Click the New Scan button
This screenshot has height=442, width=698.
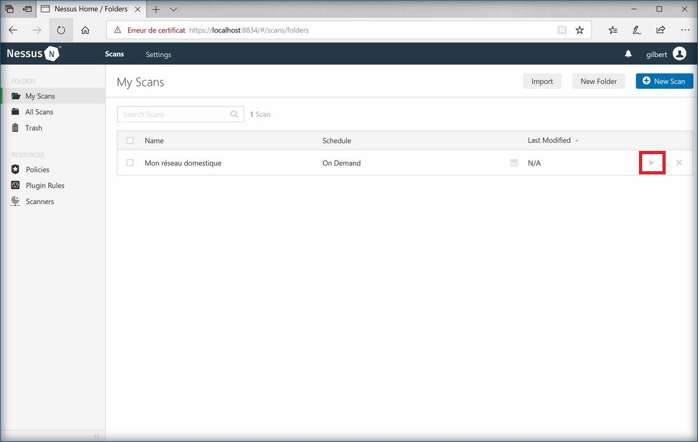click(664, 81)
